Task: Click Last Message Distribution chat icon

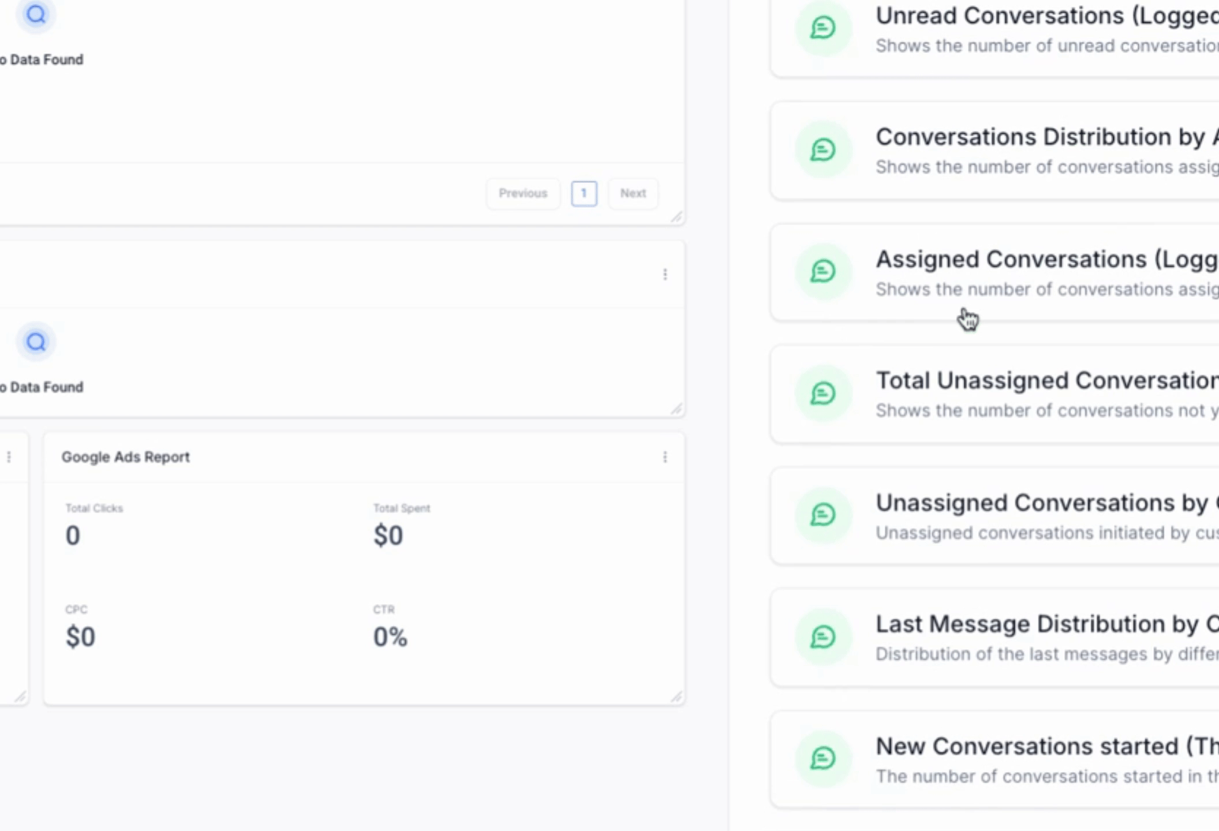Action: [822, 637]
